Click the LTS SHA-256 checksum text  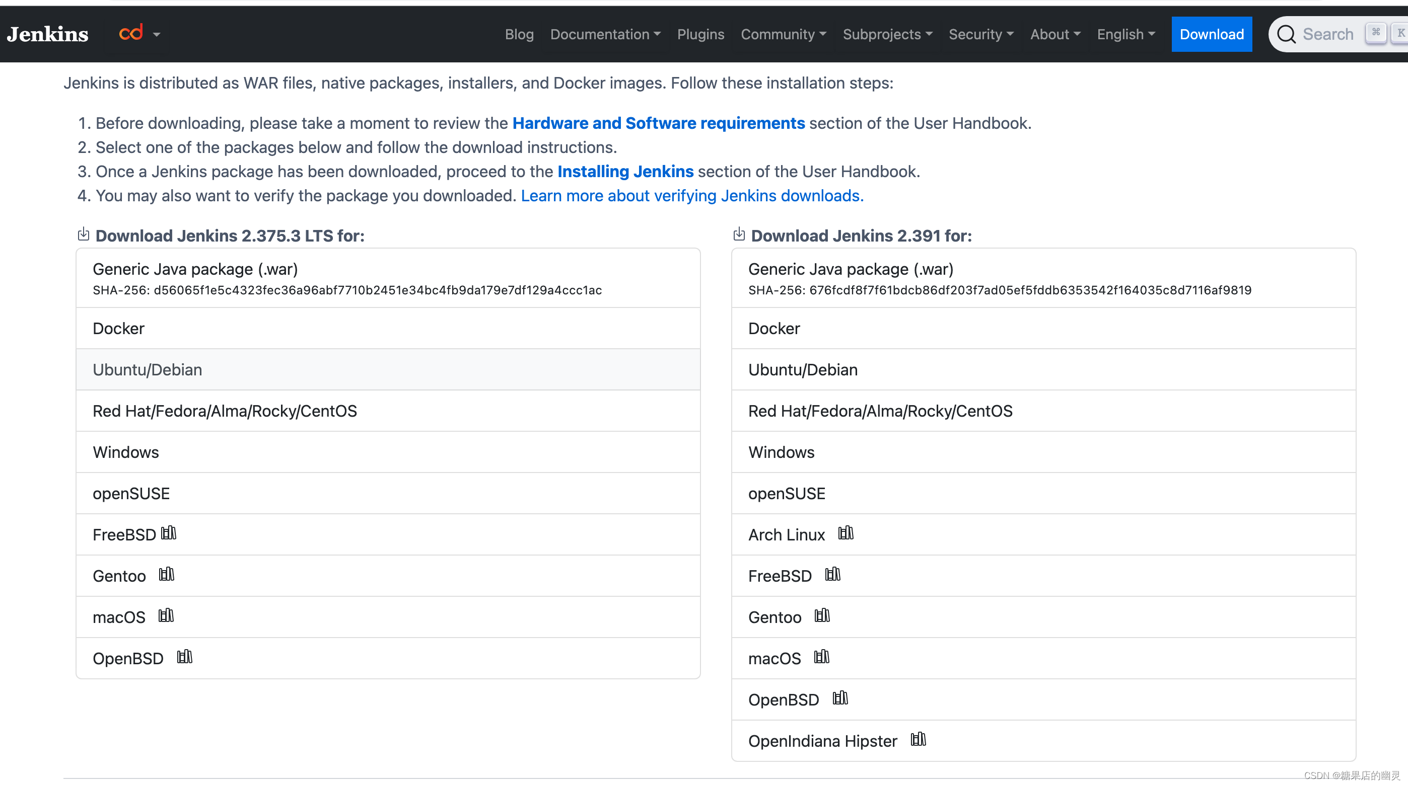pos(347,290)
